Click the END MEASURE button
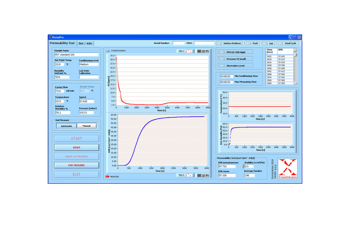Viewport: 350px width, 225px height. [x=76, y=165]
